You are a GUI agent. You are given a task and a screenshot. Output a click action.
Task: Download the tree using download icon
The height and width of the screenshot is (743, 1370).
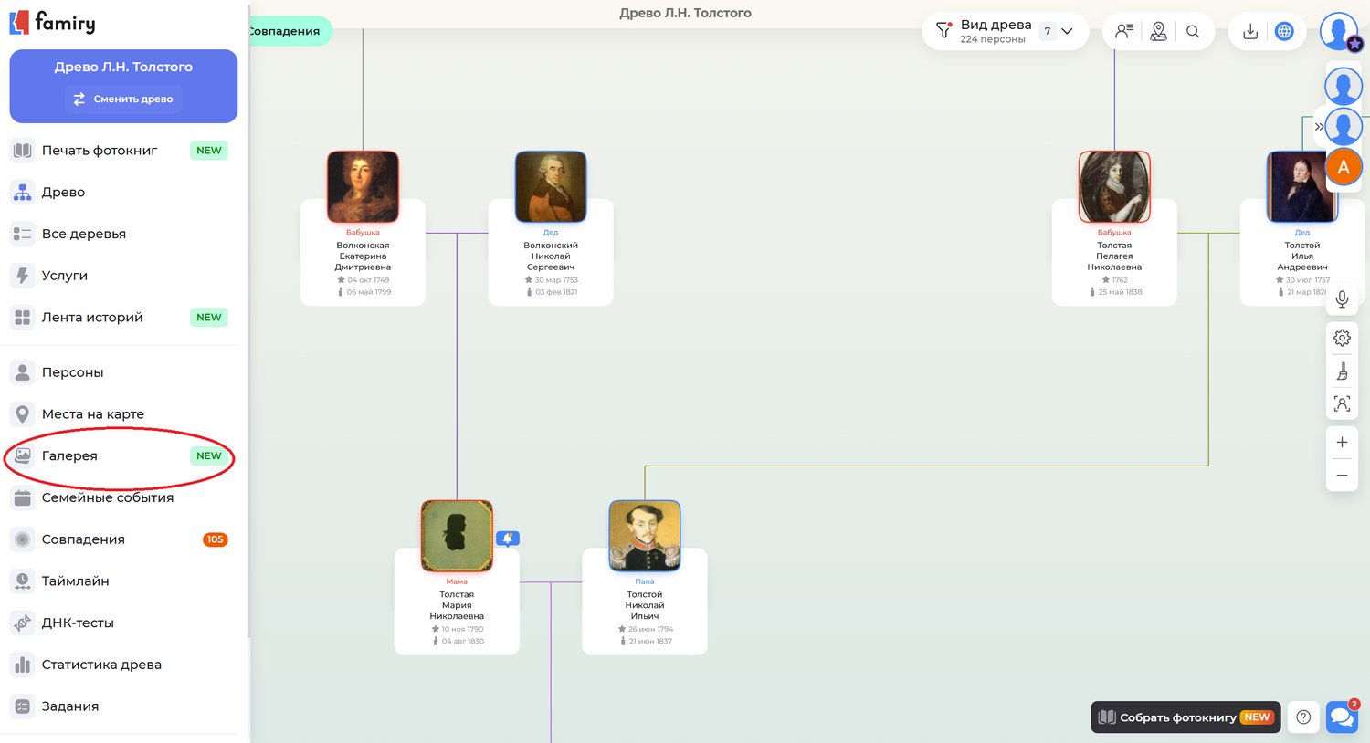(1250, 32)
